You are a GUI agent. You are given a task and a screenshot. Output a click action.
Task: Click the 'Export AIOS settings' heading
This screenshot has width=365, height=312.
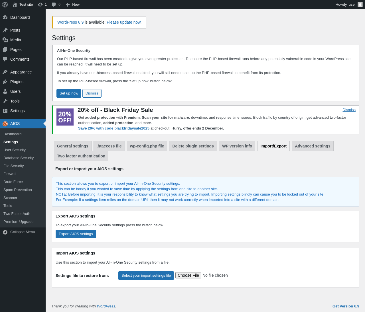point(76,216)
